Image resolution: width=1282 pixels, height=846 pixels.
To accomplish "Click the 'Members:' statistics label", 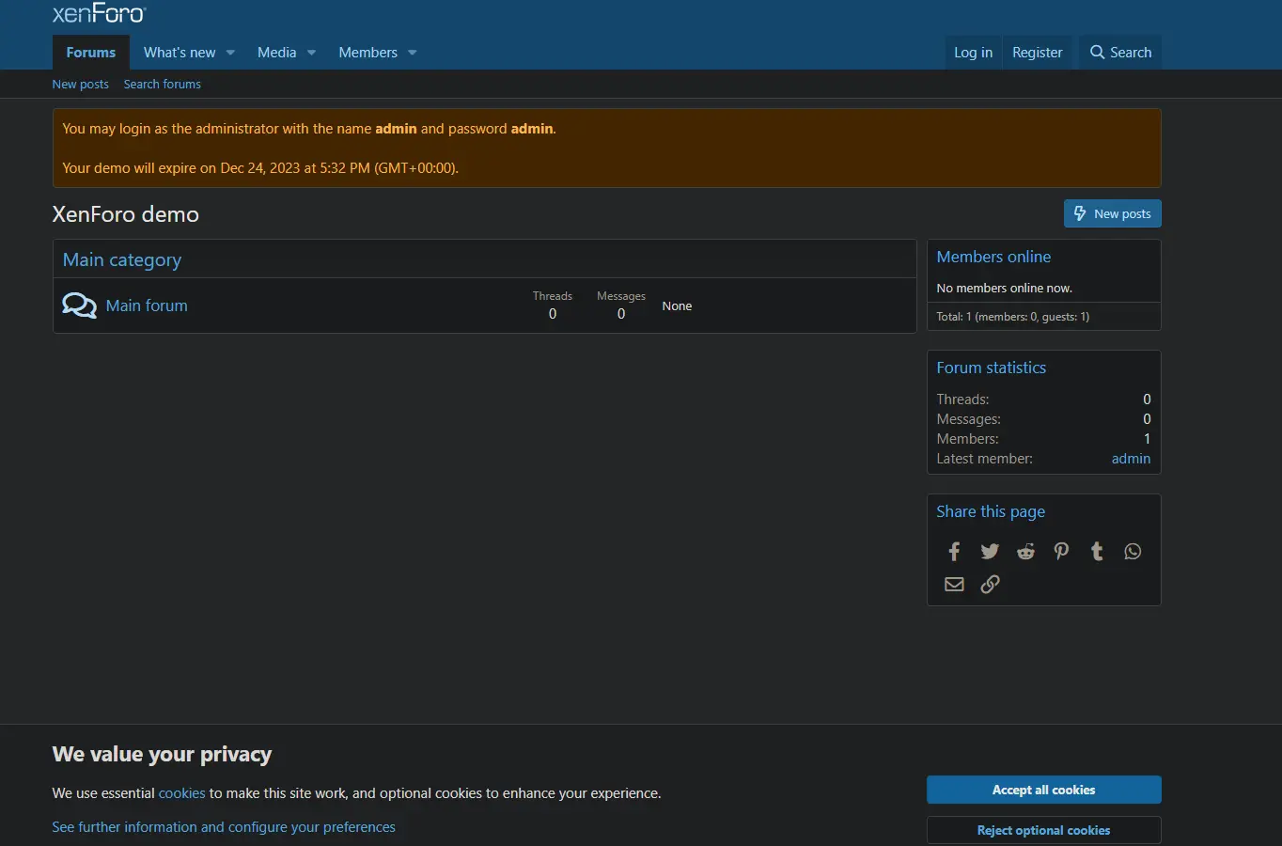I will tap(967, 439).
